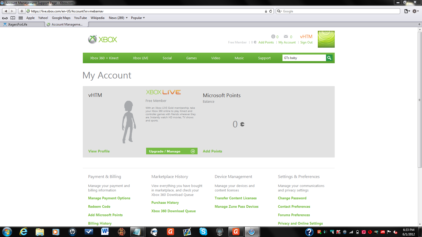Open the Purchase History link
The width and height of the screenshot is (422, 237).
tap(165, 203)
